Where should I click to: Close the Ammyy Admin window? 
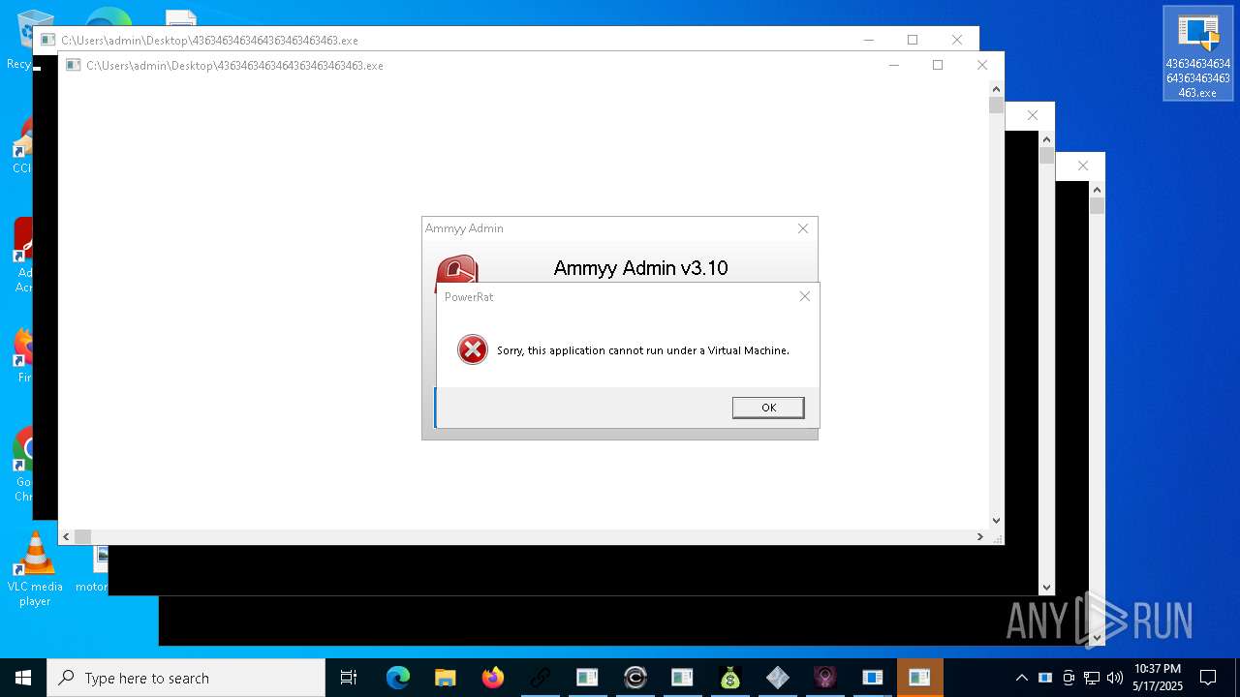click(802, 228)
